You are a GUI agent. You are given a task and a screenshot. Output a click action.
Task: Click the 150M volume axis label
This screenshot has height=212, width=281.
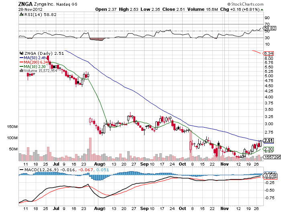12,127
